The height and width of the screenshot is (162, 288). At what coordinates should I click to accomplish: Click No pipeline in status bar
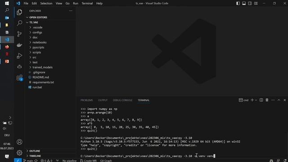tap(69, 161)
